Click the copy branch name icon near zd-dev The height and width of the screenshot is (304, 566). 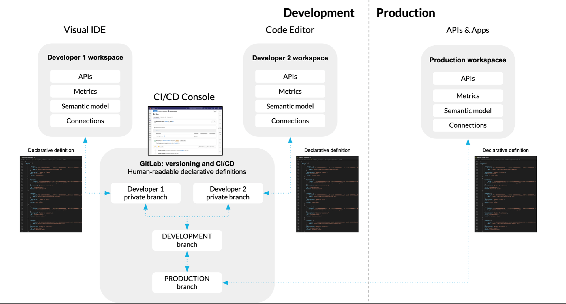[169, 122]
